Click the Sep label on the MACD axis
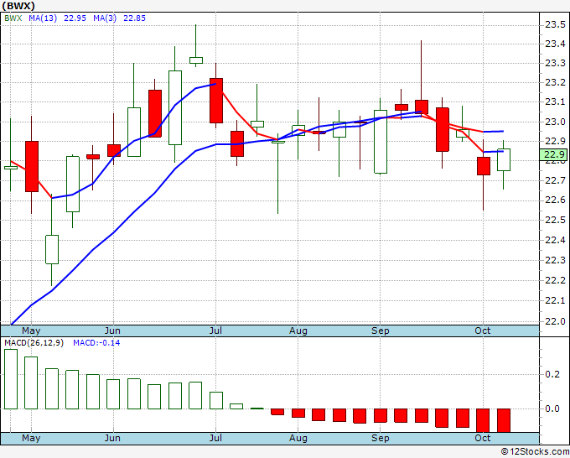The height and width of the screenshot is (458, 570). [381, 438]
